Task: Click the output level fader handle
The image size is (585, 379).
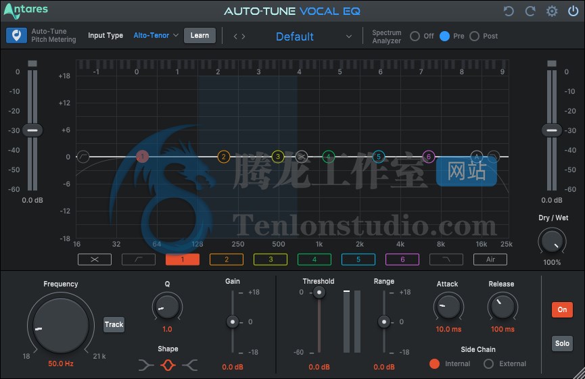Action: [x=552, y=130]
